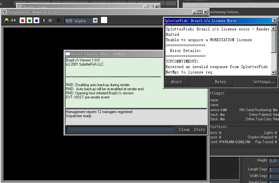This screenshot has height=183, width=279.
Task: Click the save bitmap floppy disk icon
Action: point(7,21)
